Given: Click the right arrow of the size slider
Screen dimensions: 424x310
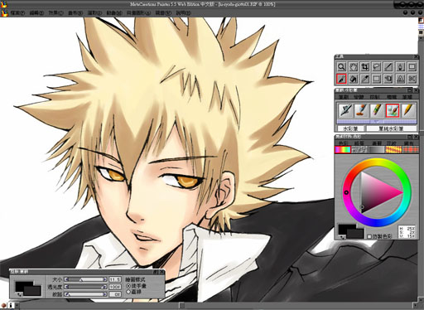Looking at the screenshot, I should pos(105,279).
